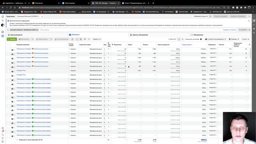Dismiss the additional information banner
The width and height of the screenshot is (256, 144).
coord(249,21)
